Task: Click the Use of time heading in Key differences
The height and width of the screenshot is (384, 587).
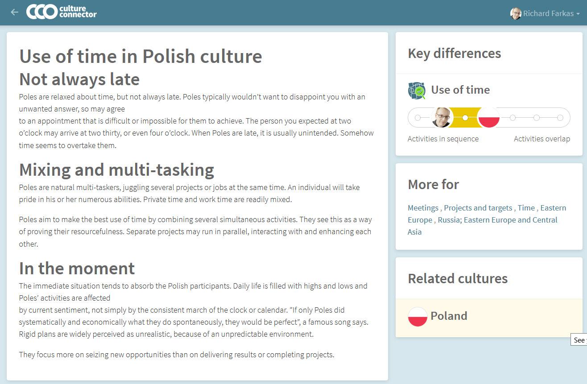Action: point(460,90)
